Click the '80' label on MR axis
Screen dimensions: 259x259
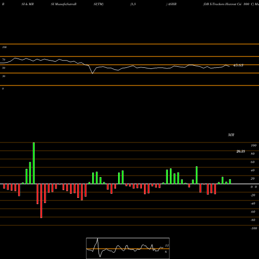click(x=253, y=154)
